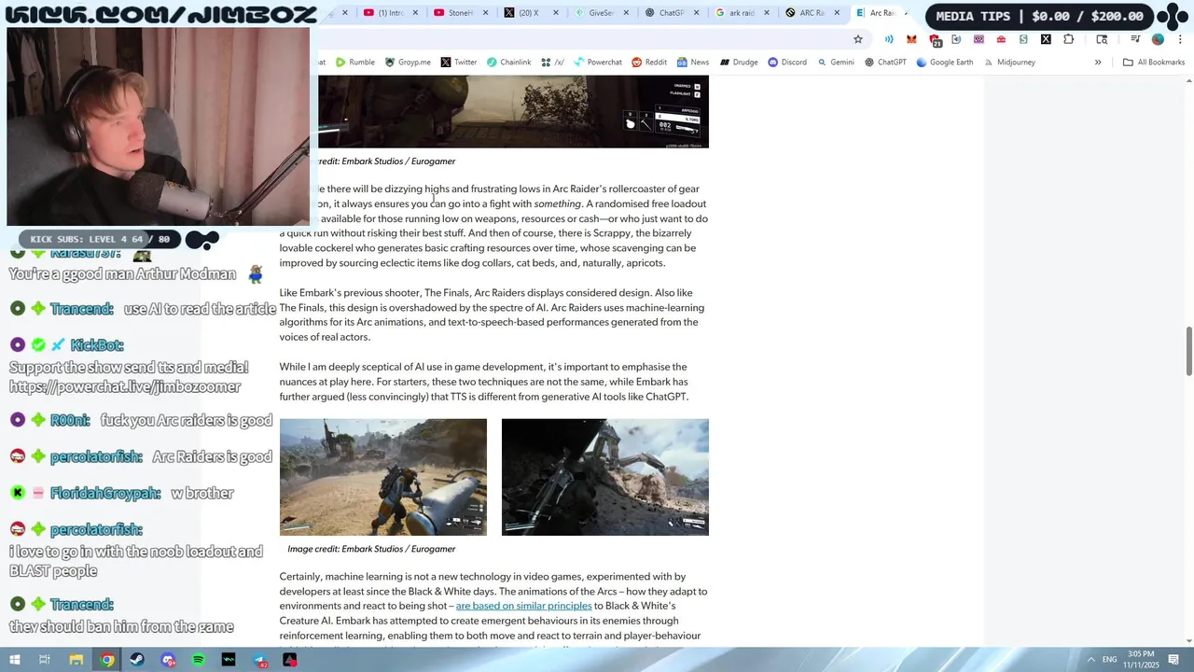Open the All Bookmarks folder
Screen dimensions: 1194x672
tap(1153, 63)
